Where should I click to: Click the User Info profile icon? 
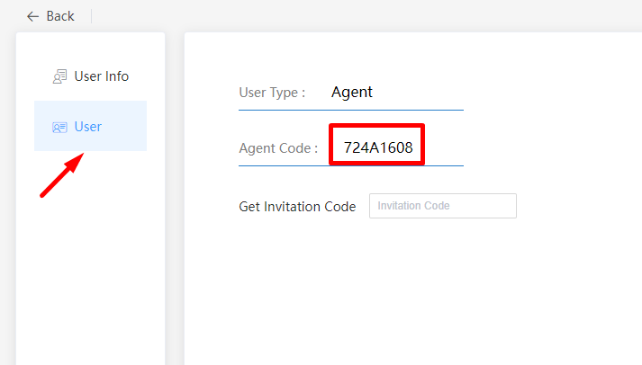pos(60,77)
